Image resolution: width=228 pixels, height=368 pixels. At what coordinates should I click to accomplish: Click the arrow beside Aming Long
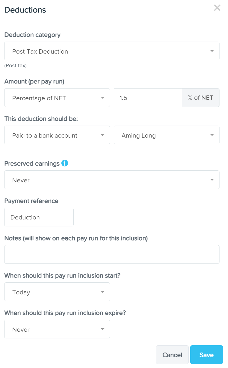pos(212,135)
